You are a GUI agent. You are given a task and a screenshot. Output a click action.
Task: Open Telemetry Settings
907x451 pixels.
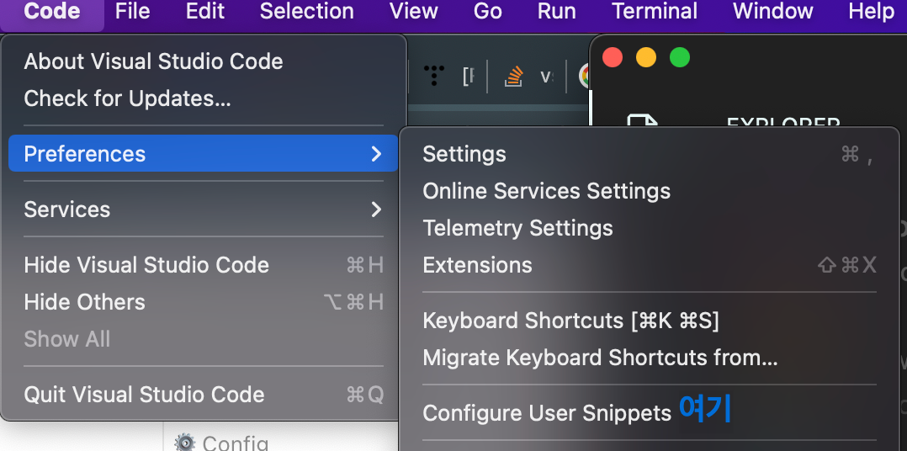649,228
